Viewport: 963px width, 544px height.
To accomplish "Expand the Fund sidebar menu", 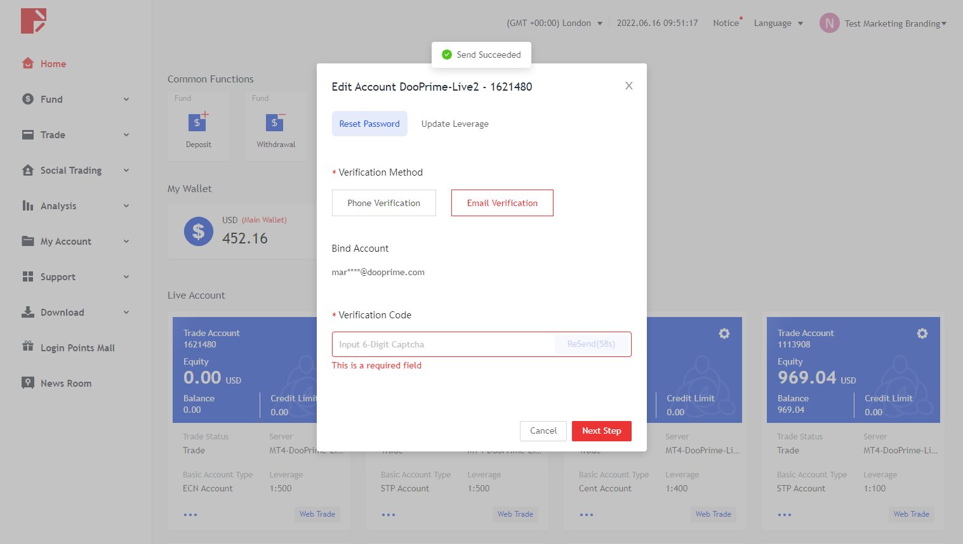I will [75, 100].
